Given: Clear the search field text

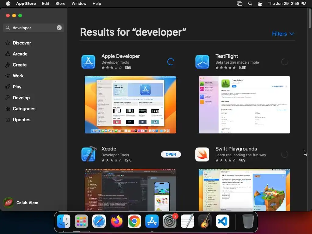Looking at the screenshot, I should click(x=59, y=28).
